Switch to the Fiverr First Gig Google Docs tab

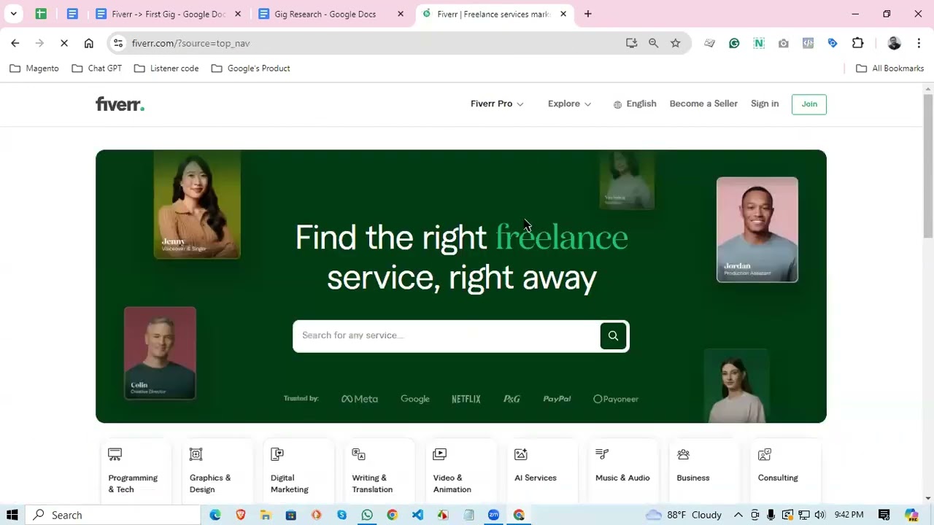click(168, 14)
